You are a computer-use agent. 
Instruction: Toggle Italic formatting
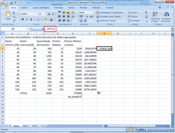[x=27, y=19]
